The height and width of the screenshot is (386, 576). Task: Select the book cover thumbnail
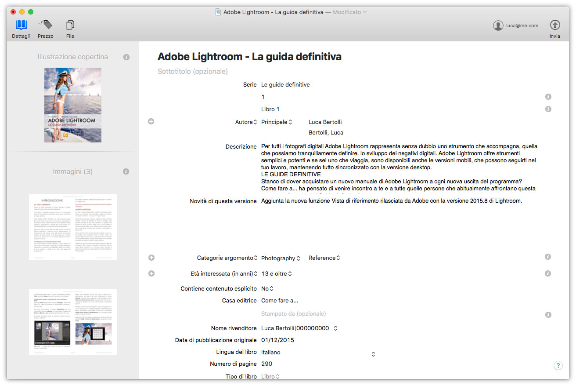pyautogui.click(x=73, y=105)
